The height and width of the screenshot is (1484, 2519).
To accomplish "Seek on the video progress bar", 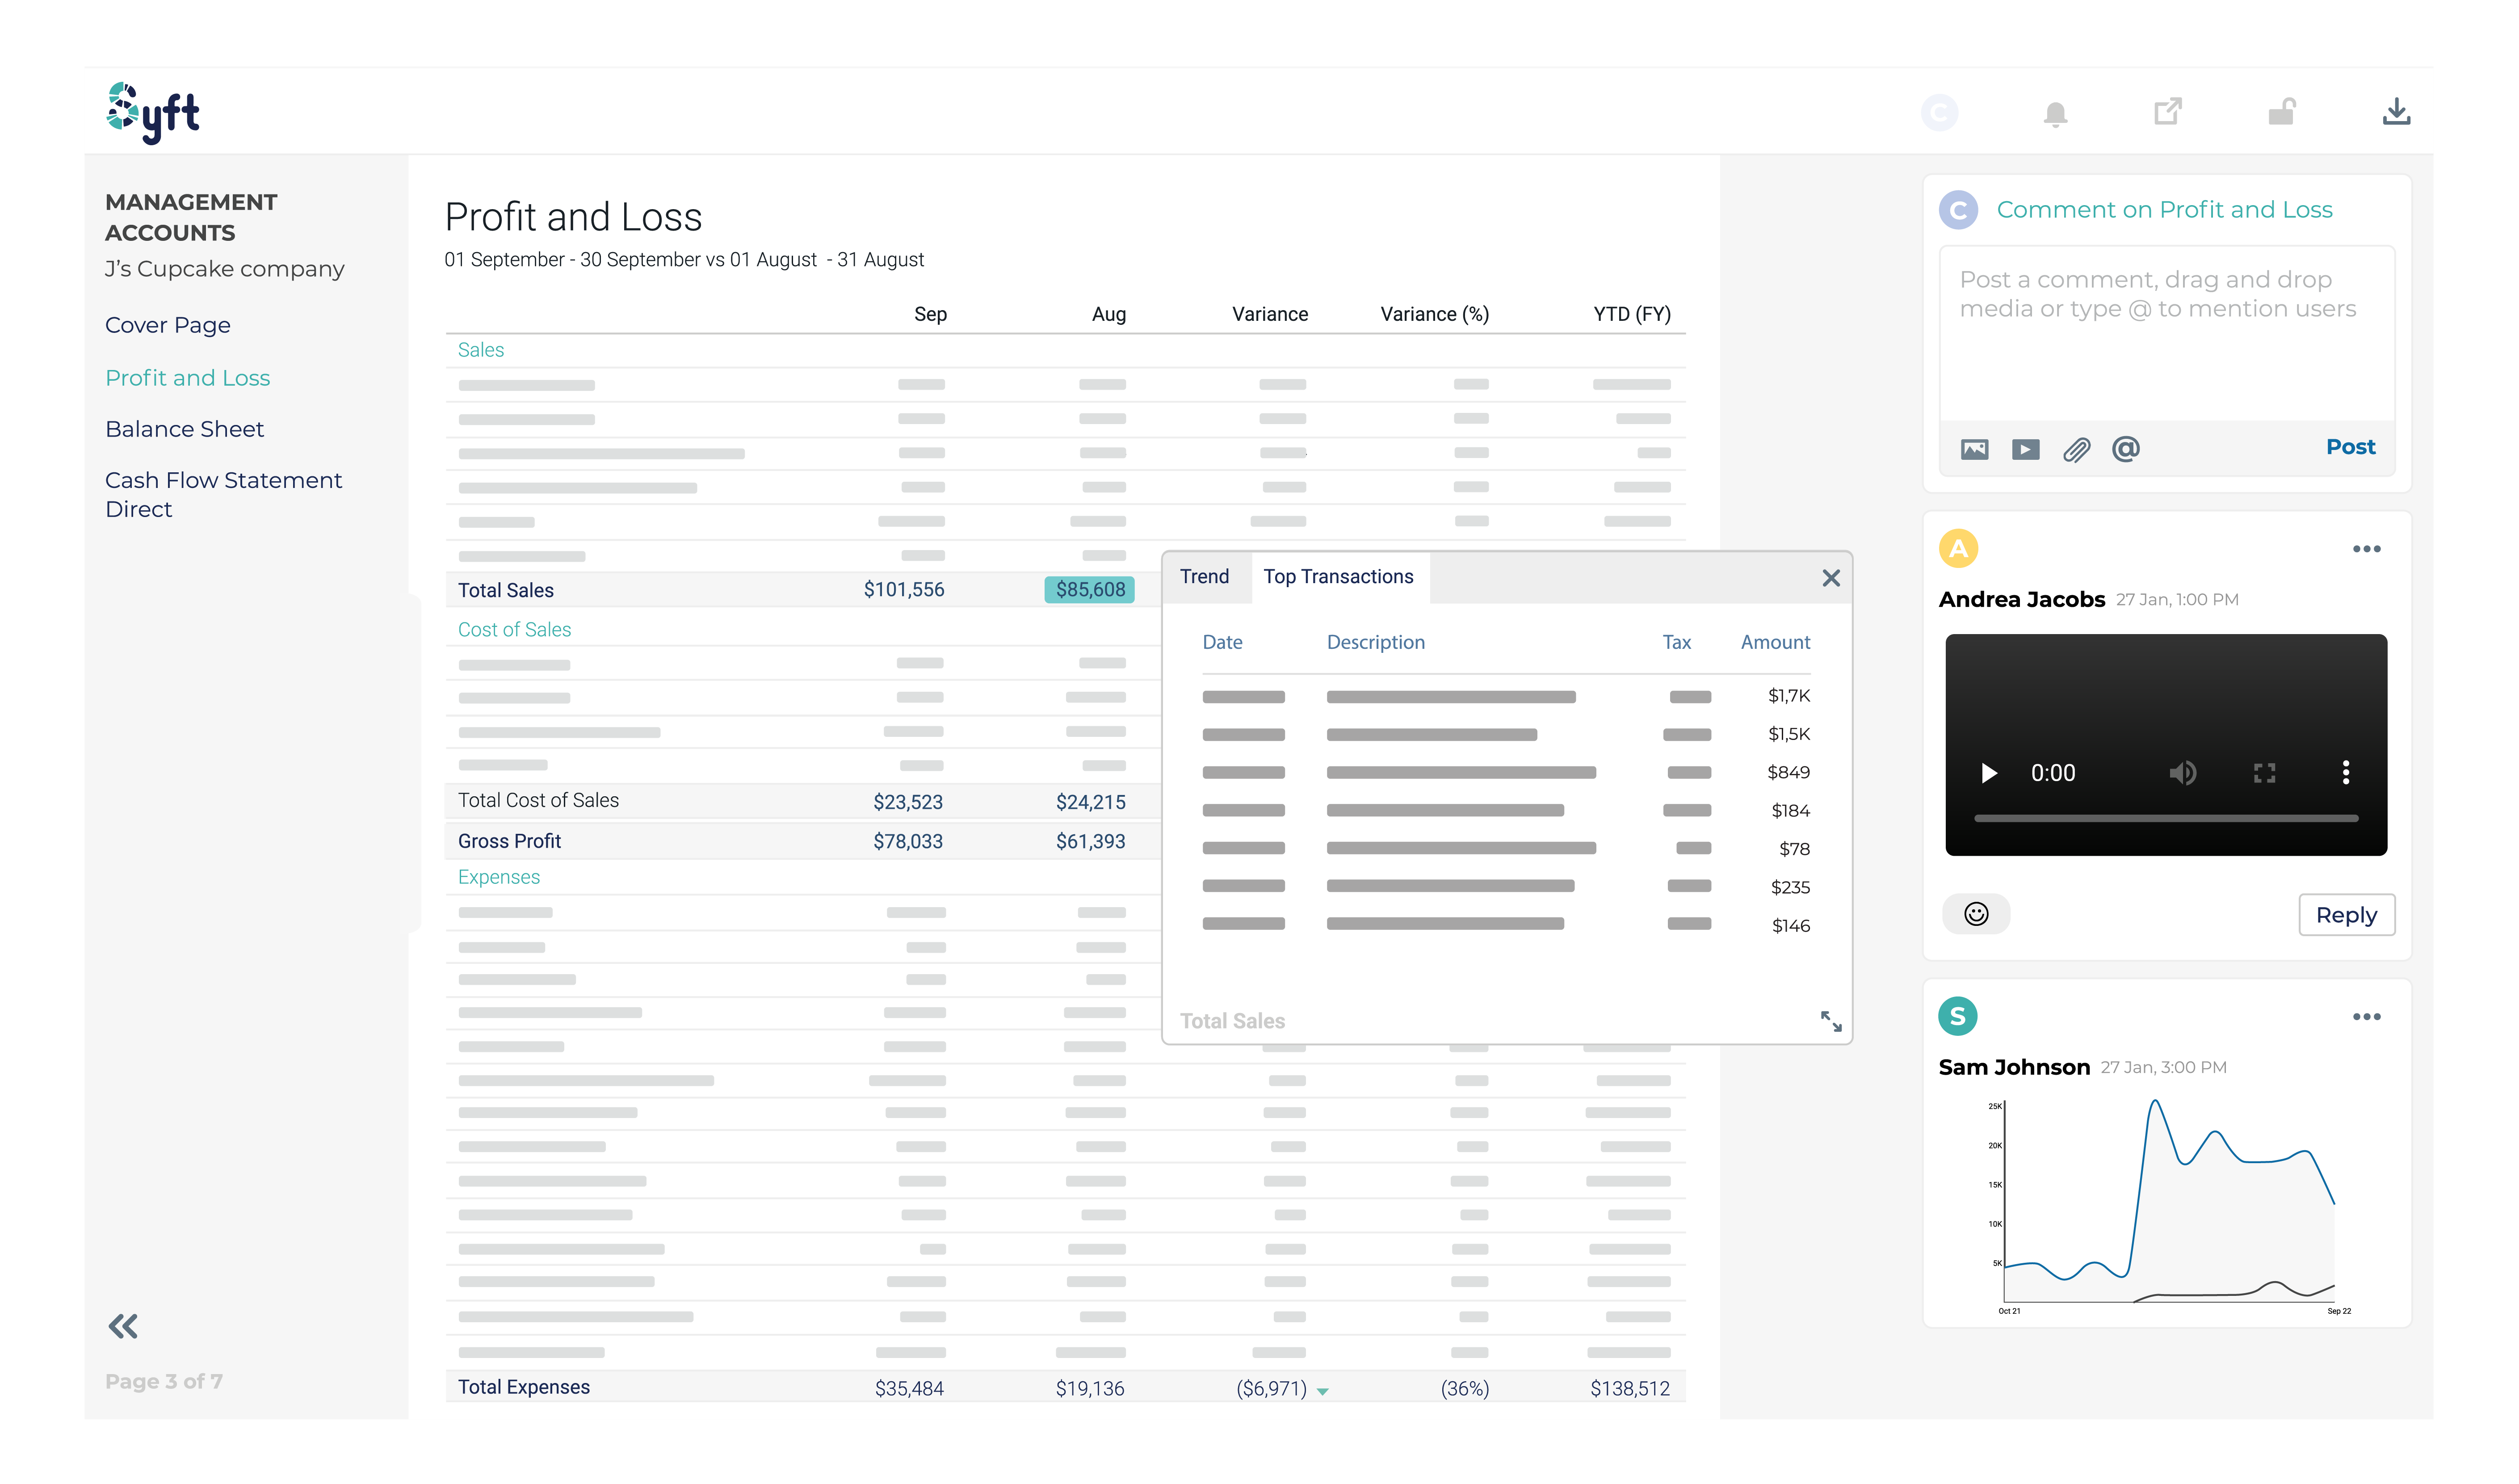I will tap(2165, 819).
